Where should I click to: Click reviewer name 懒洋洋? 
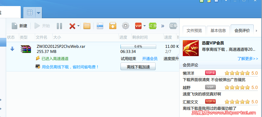pyautogui.click(x=189, y=73)
